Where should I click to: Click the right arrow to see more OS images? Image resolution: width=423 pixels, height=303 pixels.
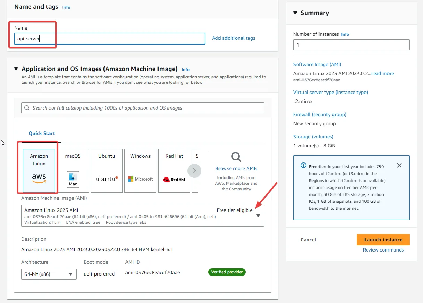[x=195, y=170]
